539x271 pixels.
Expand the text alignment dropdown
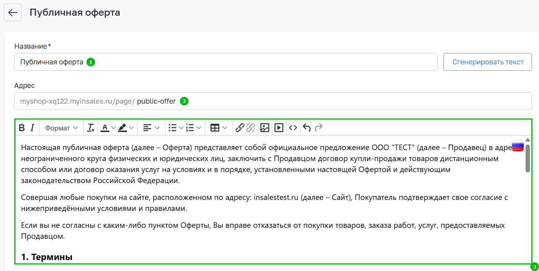pyautogui.click(x=151, y=128)
